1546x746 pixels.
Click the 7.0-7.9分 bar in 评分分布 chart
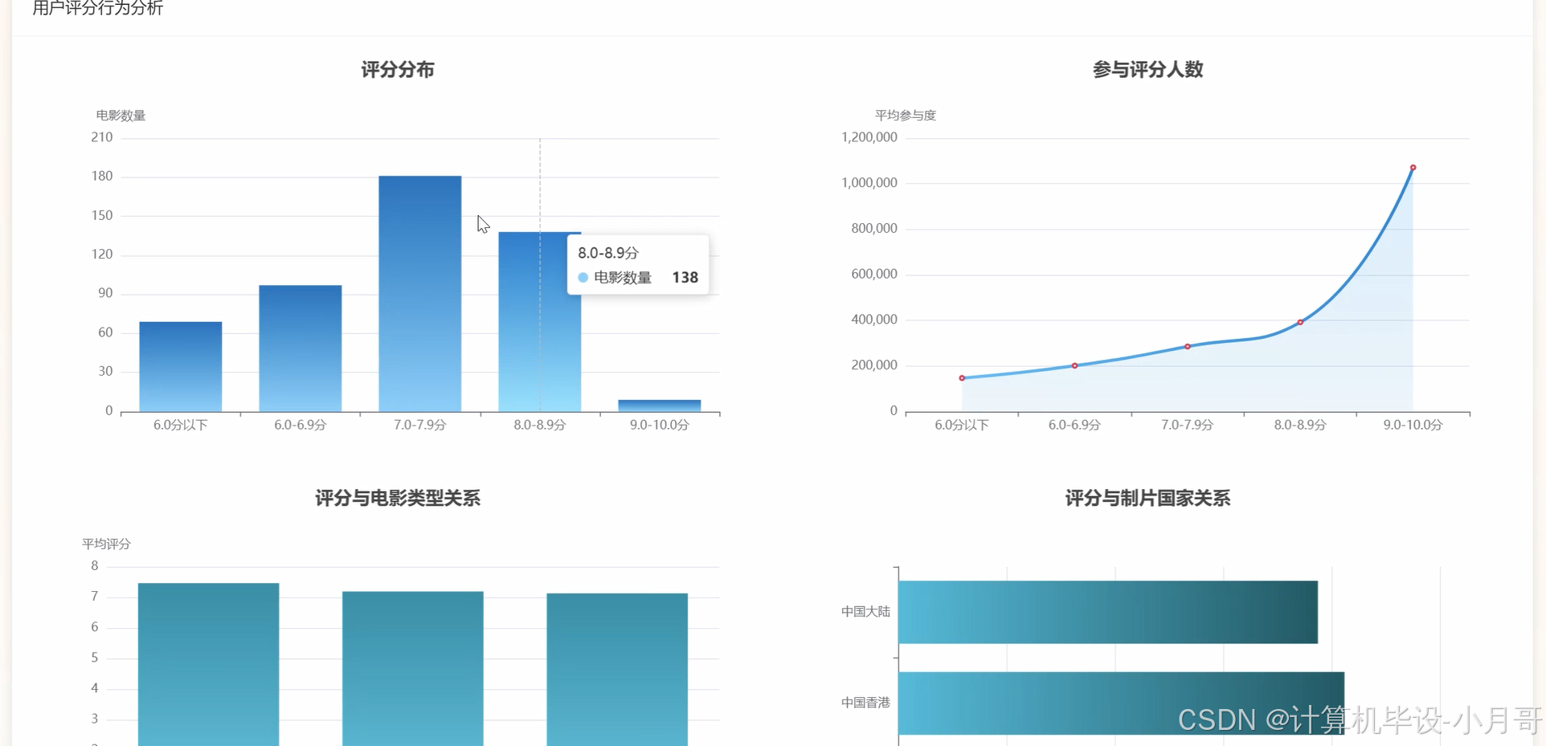(x=420, y=294)
